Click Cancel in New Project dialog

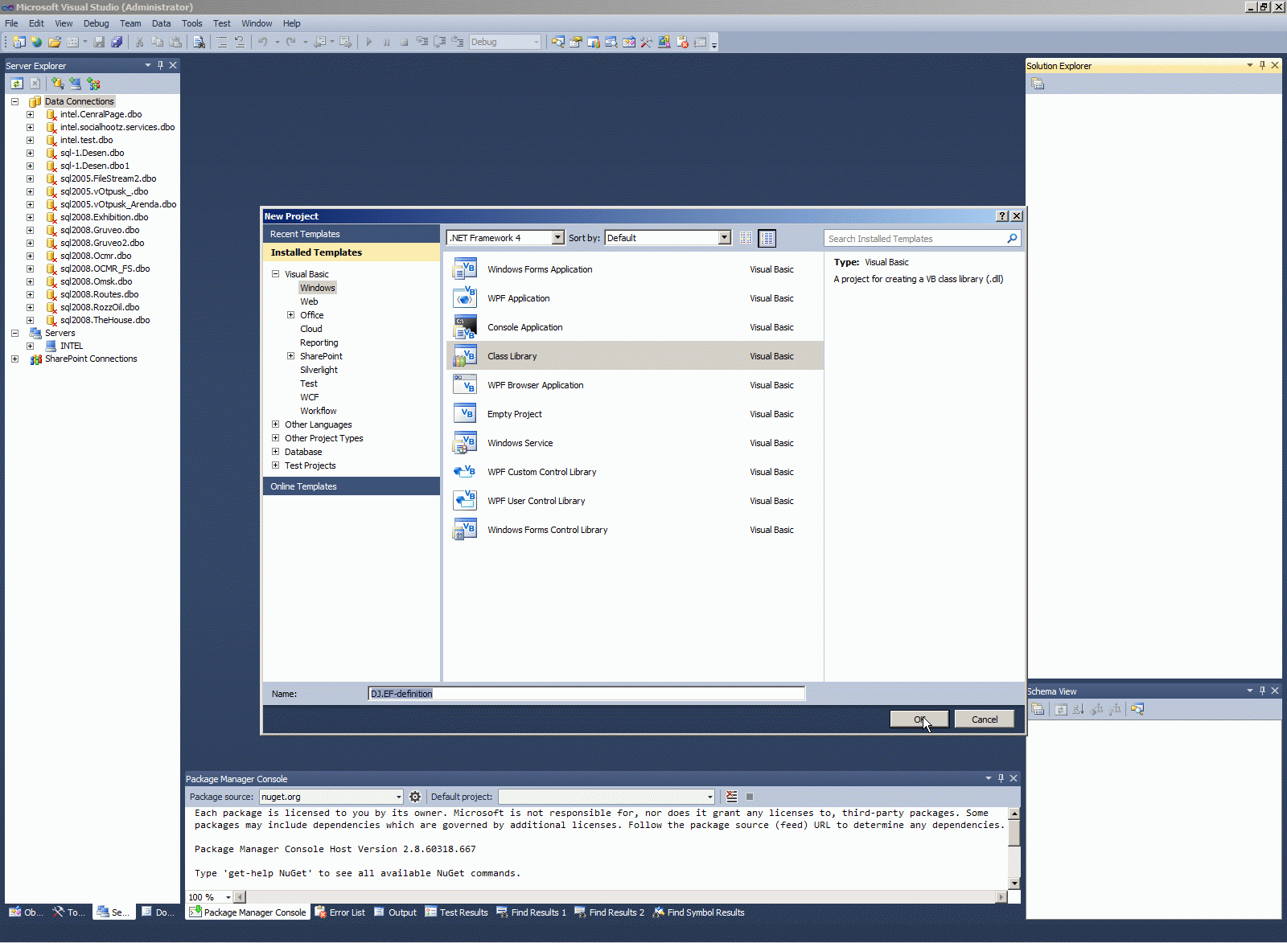[985, 720]
